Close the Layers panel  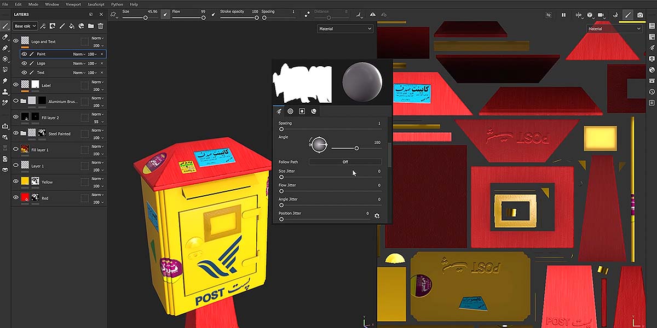pos(102,14)
